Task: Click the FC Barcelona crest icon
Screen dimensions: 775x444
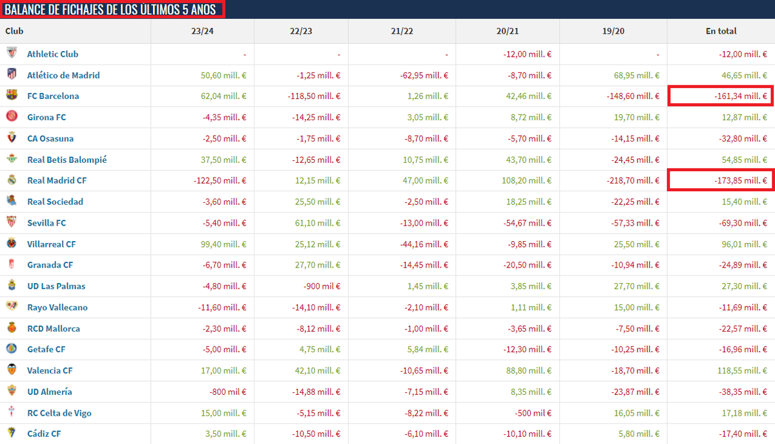Action: pos(12,96)
